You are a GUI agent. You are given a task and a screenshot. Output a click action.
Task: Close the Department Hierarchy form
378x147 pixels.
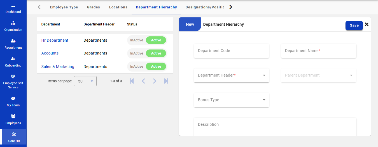(x=367, y=25)
